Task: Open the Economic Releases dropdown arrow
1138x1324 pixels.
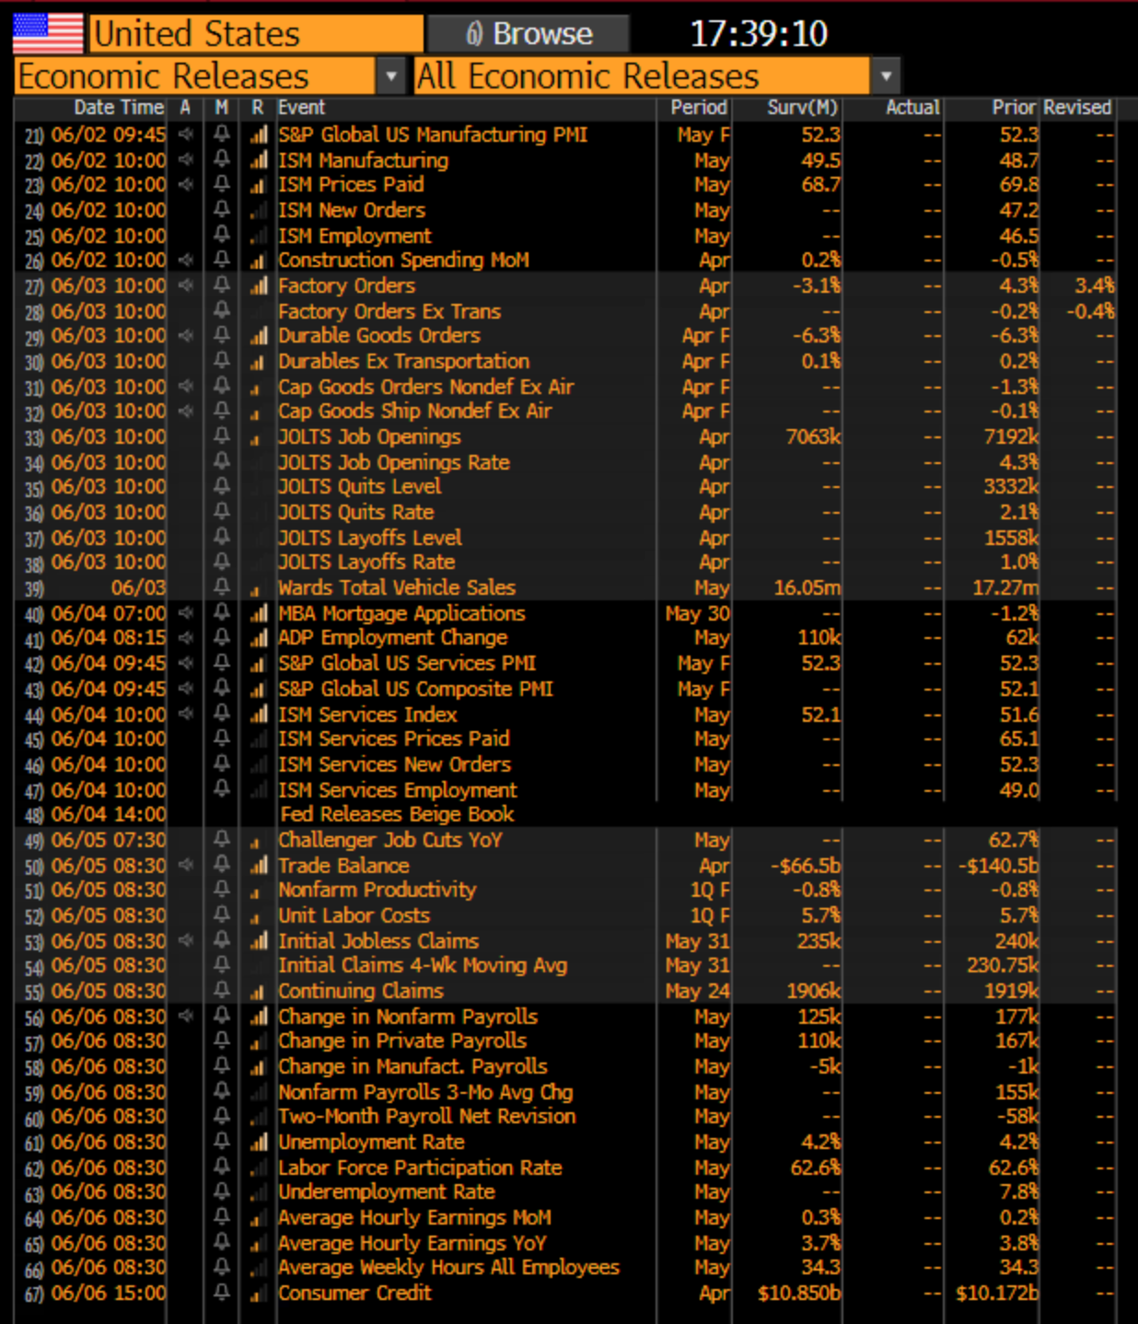Action: point(391,76)
